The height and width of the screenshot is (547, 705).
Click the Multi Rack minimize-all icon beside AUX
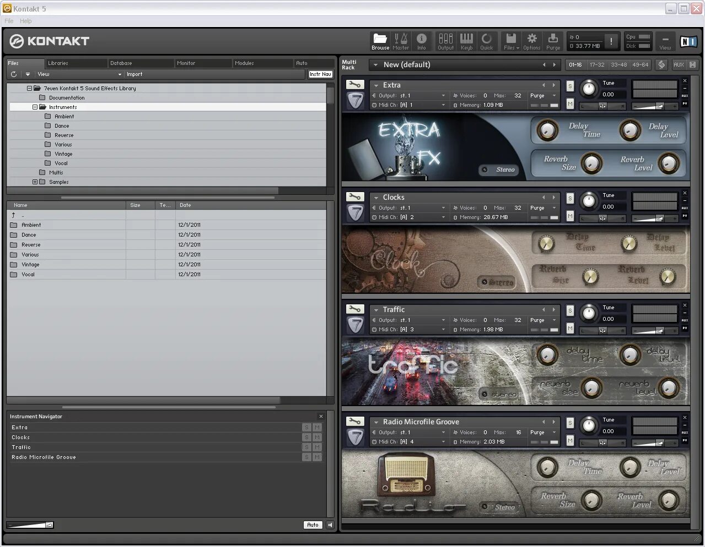tap(692, 65)
